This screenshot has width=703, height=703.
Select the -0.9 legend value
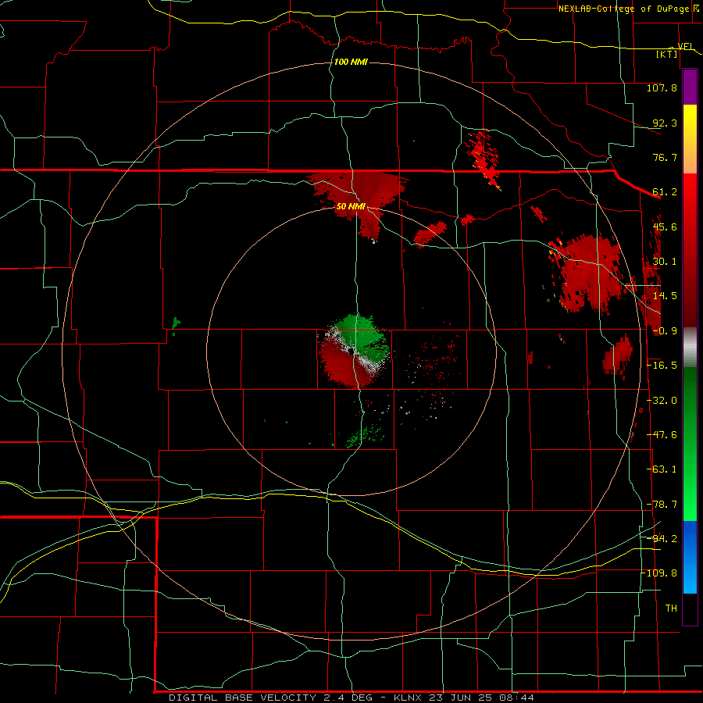665,331
